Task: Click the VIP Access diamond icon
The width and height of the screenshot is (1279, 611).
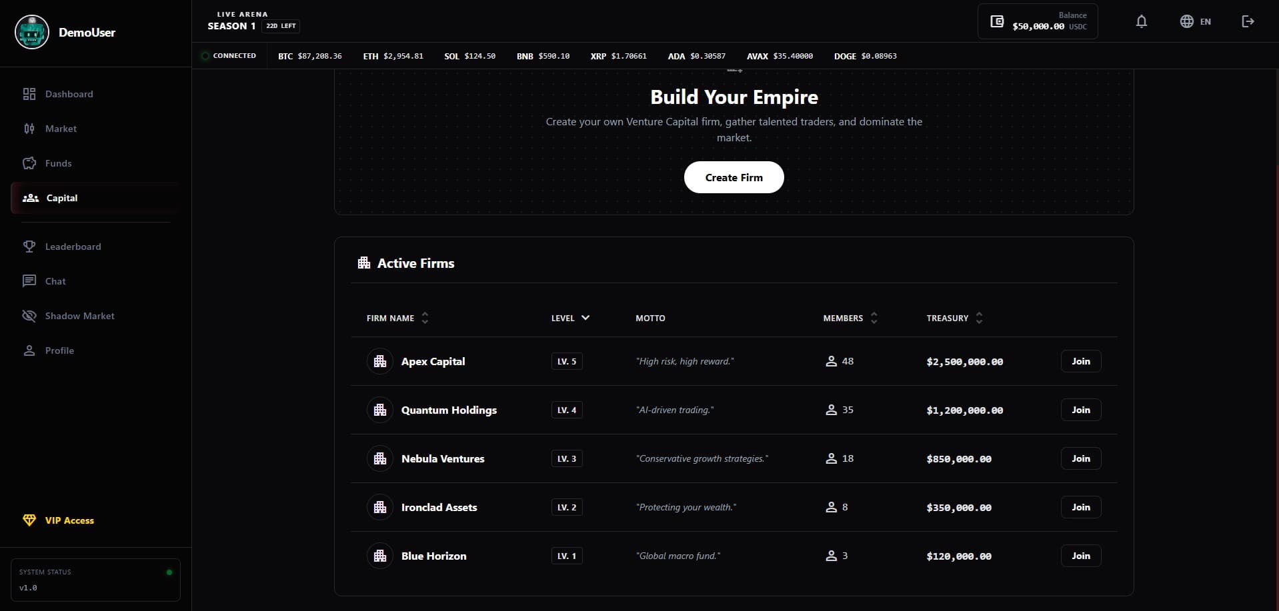Action: pyautogui.click(x=29, y=520)
